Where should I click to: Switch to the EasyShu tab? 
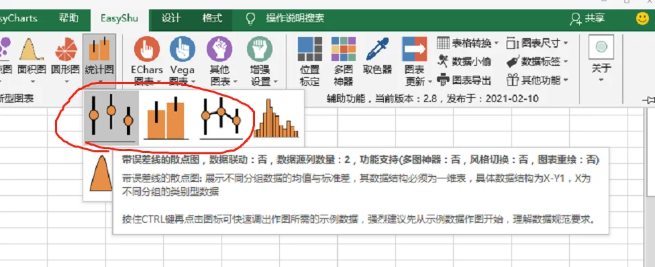pyautogui.click(x=119, y=19)
